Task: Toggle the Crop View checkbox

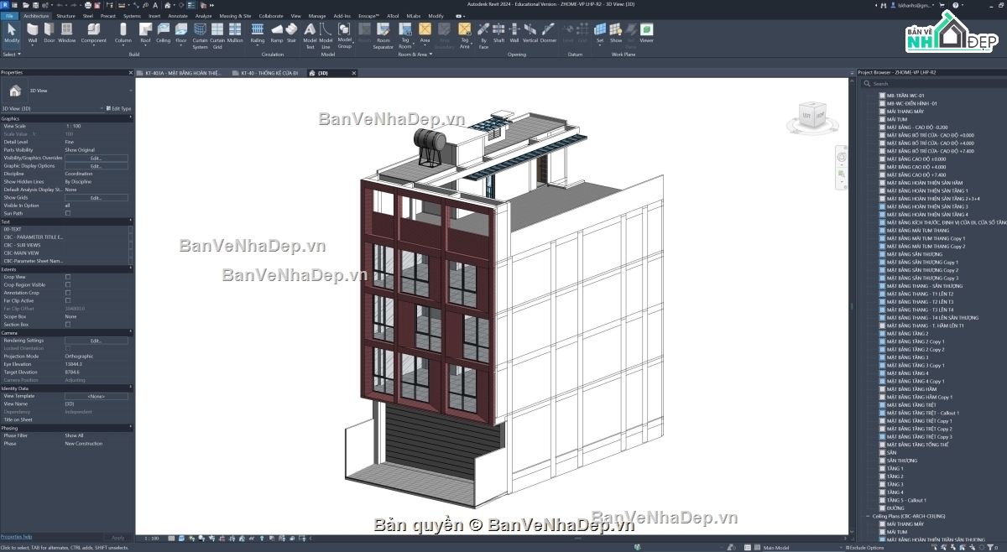Action: (x=68, y=277)
